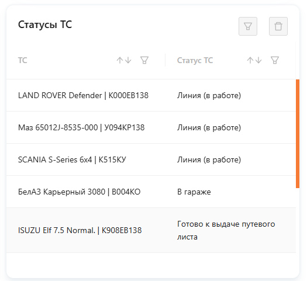This screenshot has height=281, width=307.
Task: Open filter for the ТС column
Action: point(144,60)
